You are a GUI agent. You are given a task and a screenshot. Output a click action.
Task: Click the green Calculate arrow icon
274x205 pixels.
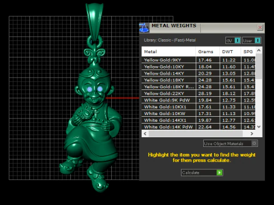click(x=220, y=173)
